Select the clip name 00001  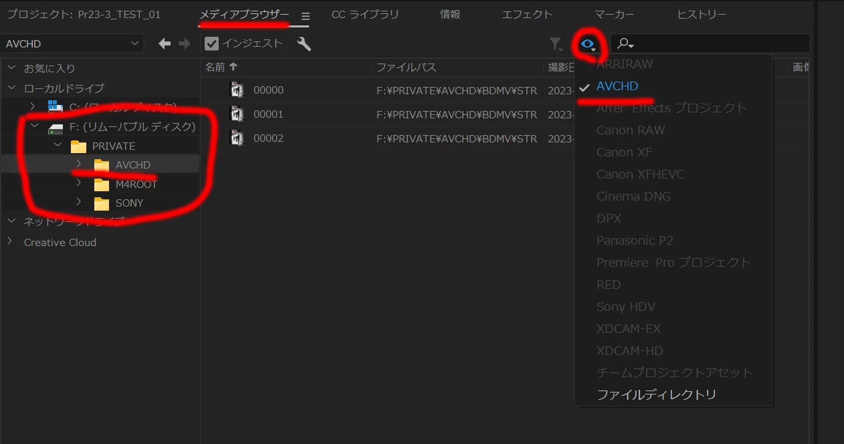(x=268, y=114)
